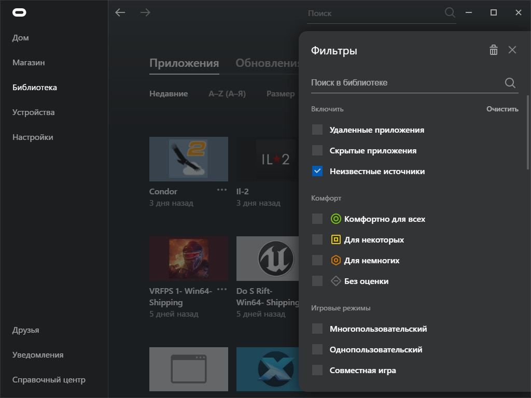
Task: Close the Фильтры panel with X icon
Action: click(x=512, y=50)
